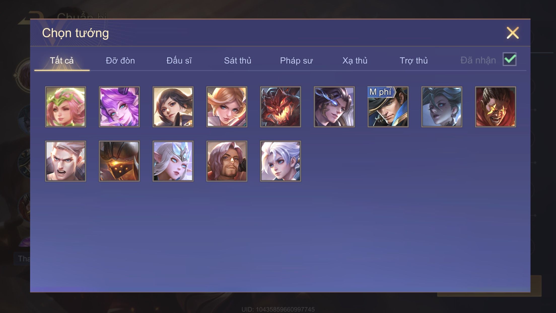The width and height of the screenshot is (556, 313).
Task: Switch to the 'Xạ thủ' tab
Action: coord(355,61)
